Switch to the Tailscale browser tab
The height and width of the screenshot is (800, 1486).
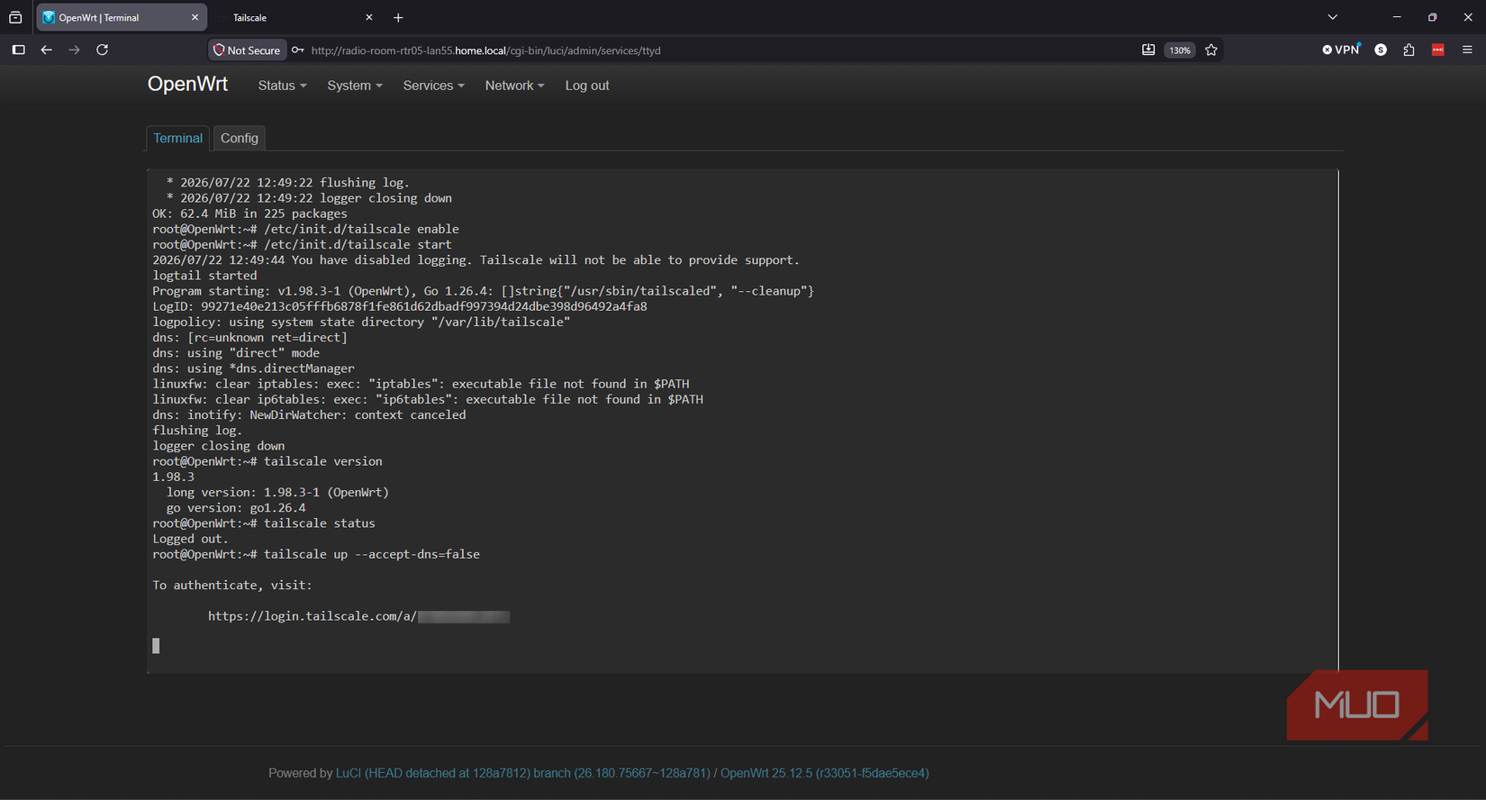[x=293, y=17]
